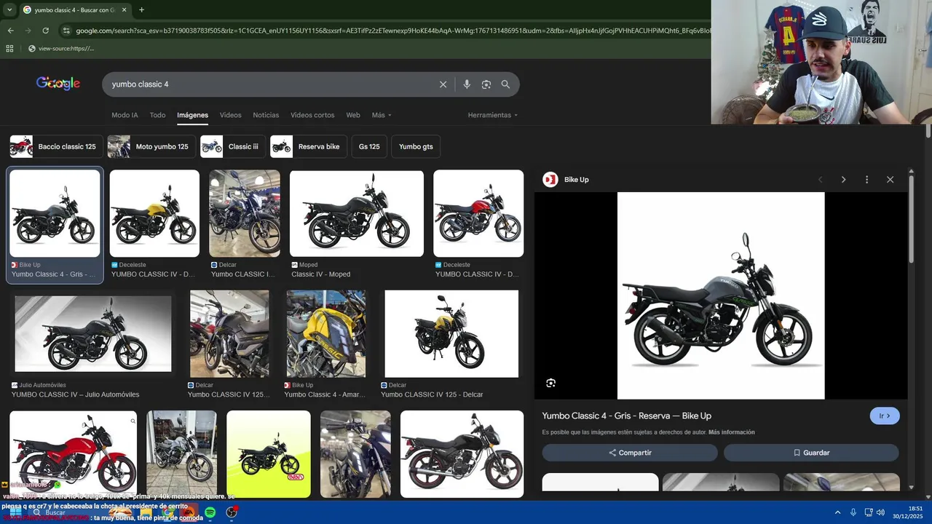
Task: Switch to Web tab
Action: pos(353,115)
